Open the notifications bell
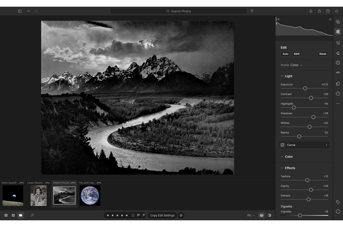Screen dimensions: 343x227 311,11
